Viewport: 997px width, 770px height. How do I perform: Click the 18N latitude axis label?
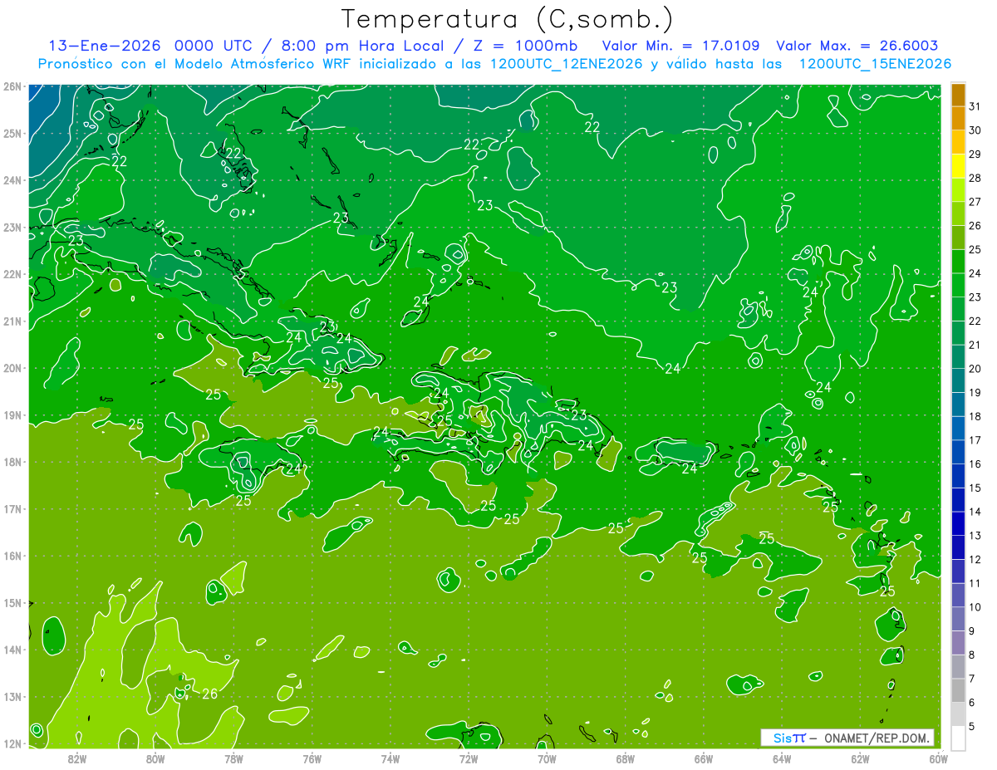[12, 462]
